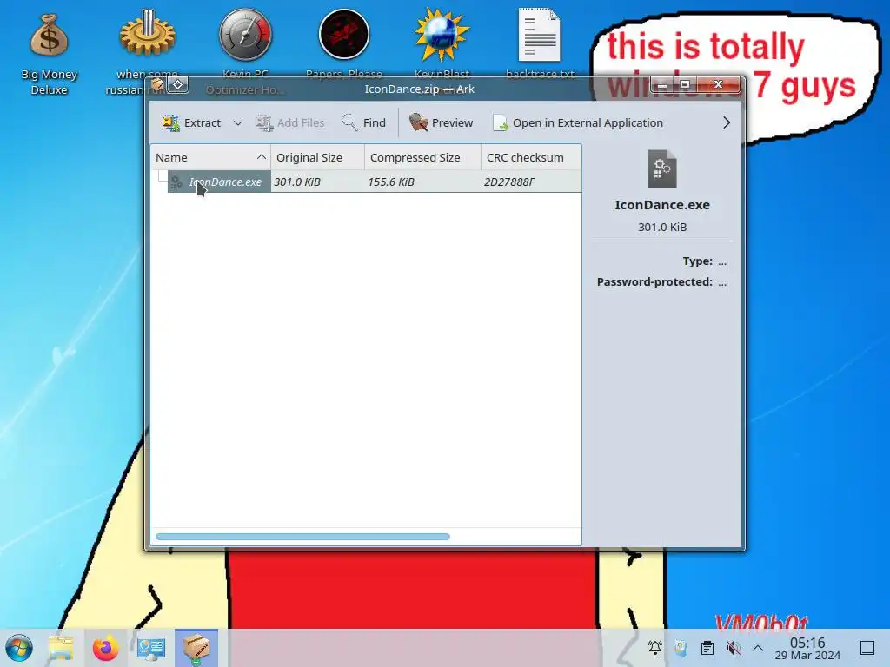Image resolution: width=890 pixels, height=667 pixels.
Task: Minimize the Ark window
Action: pyautogui.click(x=661, y=84)
